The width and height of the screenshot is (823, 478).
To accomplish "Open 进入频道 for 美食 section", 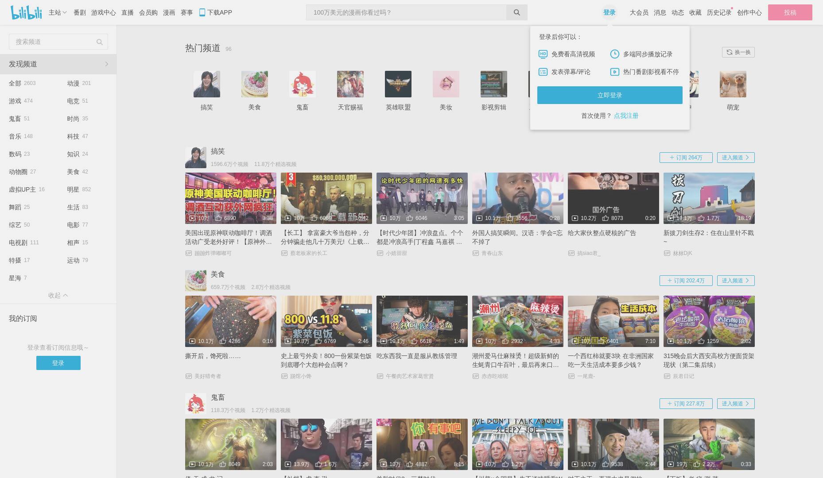I will point(736,281).
